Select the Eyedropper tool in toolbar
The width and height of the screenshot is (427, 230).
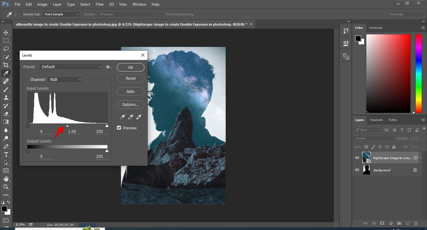tap(6, 73)
